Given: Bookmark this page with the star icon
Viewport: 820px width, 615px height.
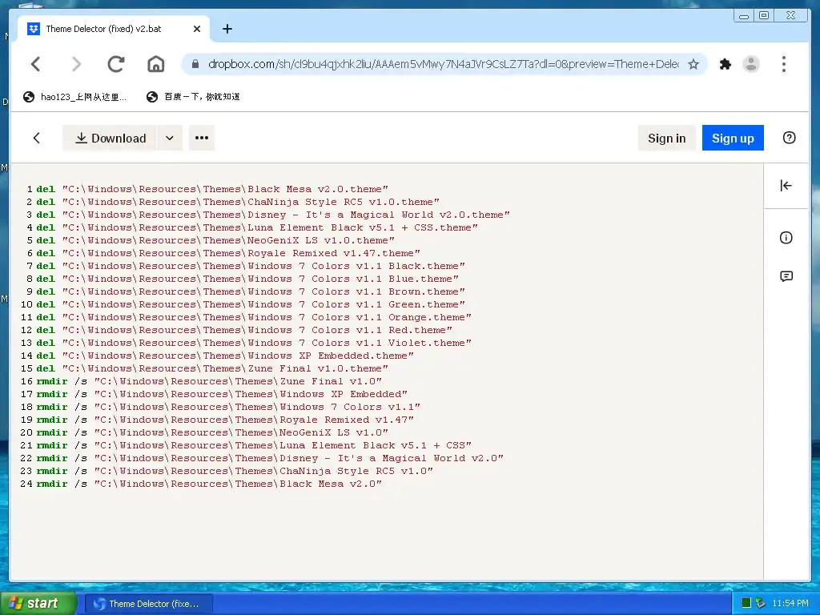Looking at the screenshot, I should point(693,64).
